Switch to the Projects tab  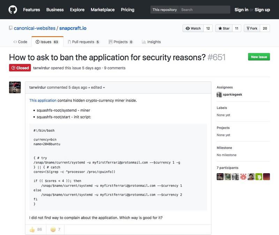coord(121,42)
